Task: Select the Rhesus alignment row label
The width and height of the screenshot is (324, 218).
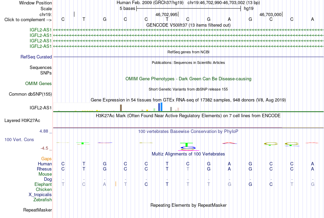Action: coord(44,169)
